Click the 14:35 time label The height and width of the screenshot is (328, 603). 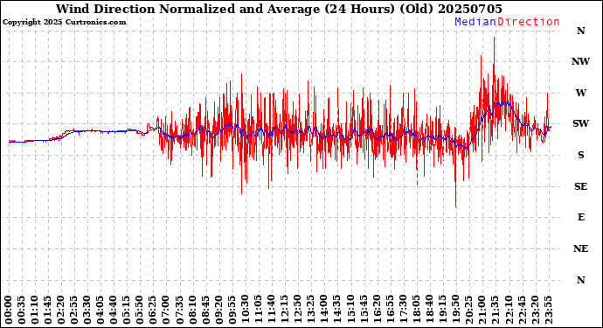tap(337, 310)
